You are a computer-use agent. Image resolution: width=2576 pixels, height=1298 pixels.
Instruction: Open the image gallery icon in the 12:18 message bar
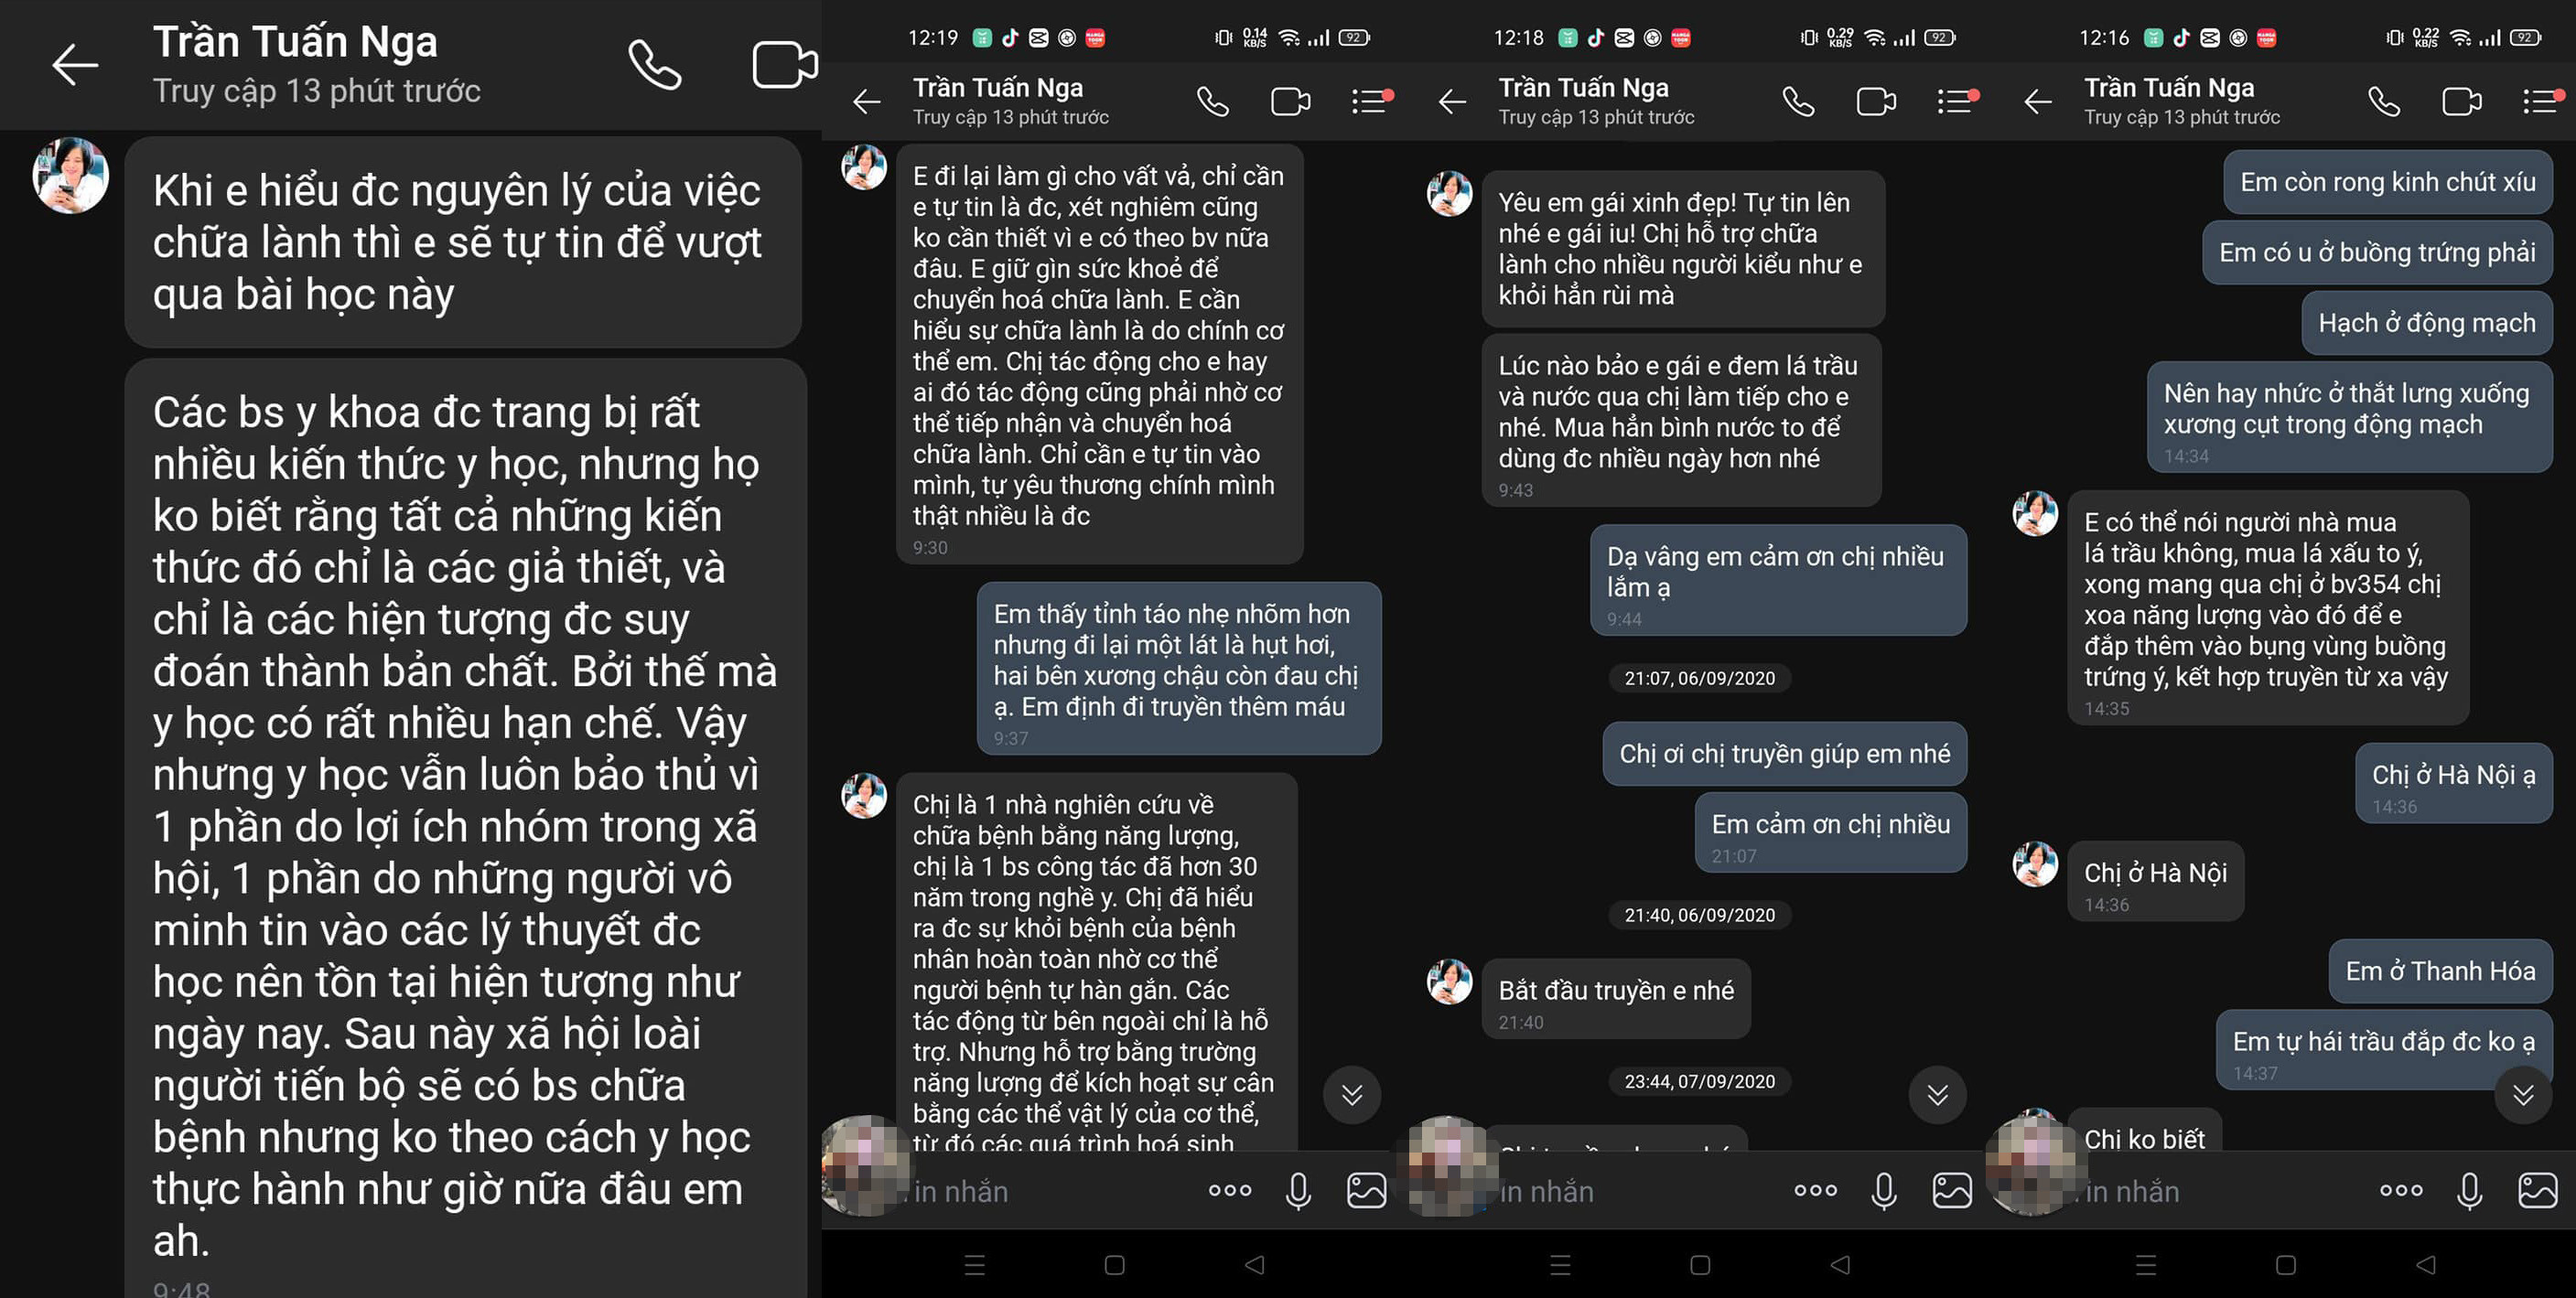(x=1951, y=1190)
